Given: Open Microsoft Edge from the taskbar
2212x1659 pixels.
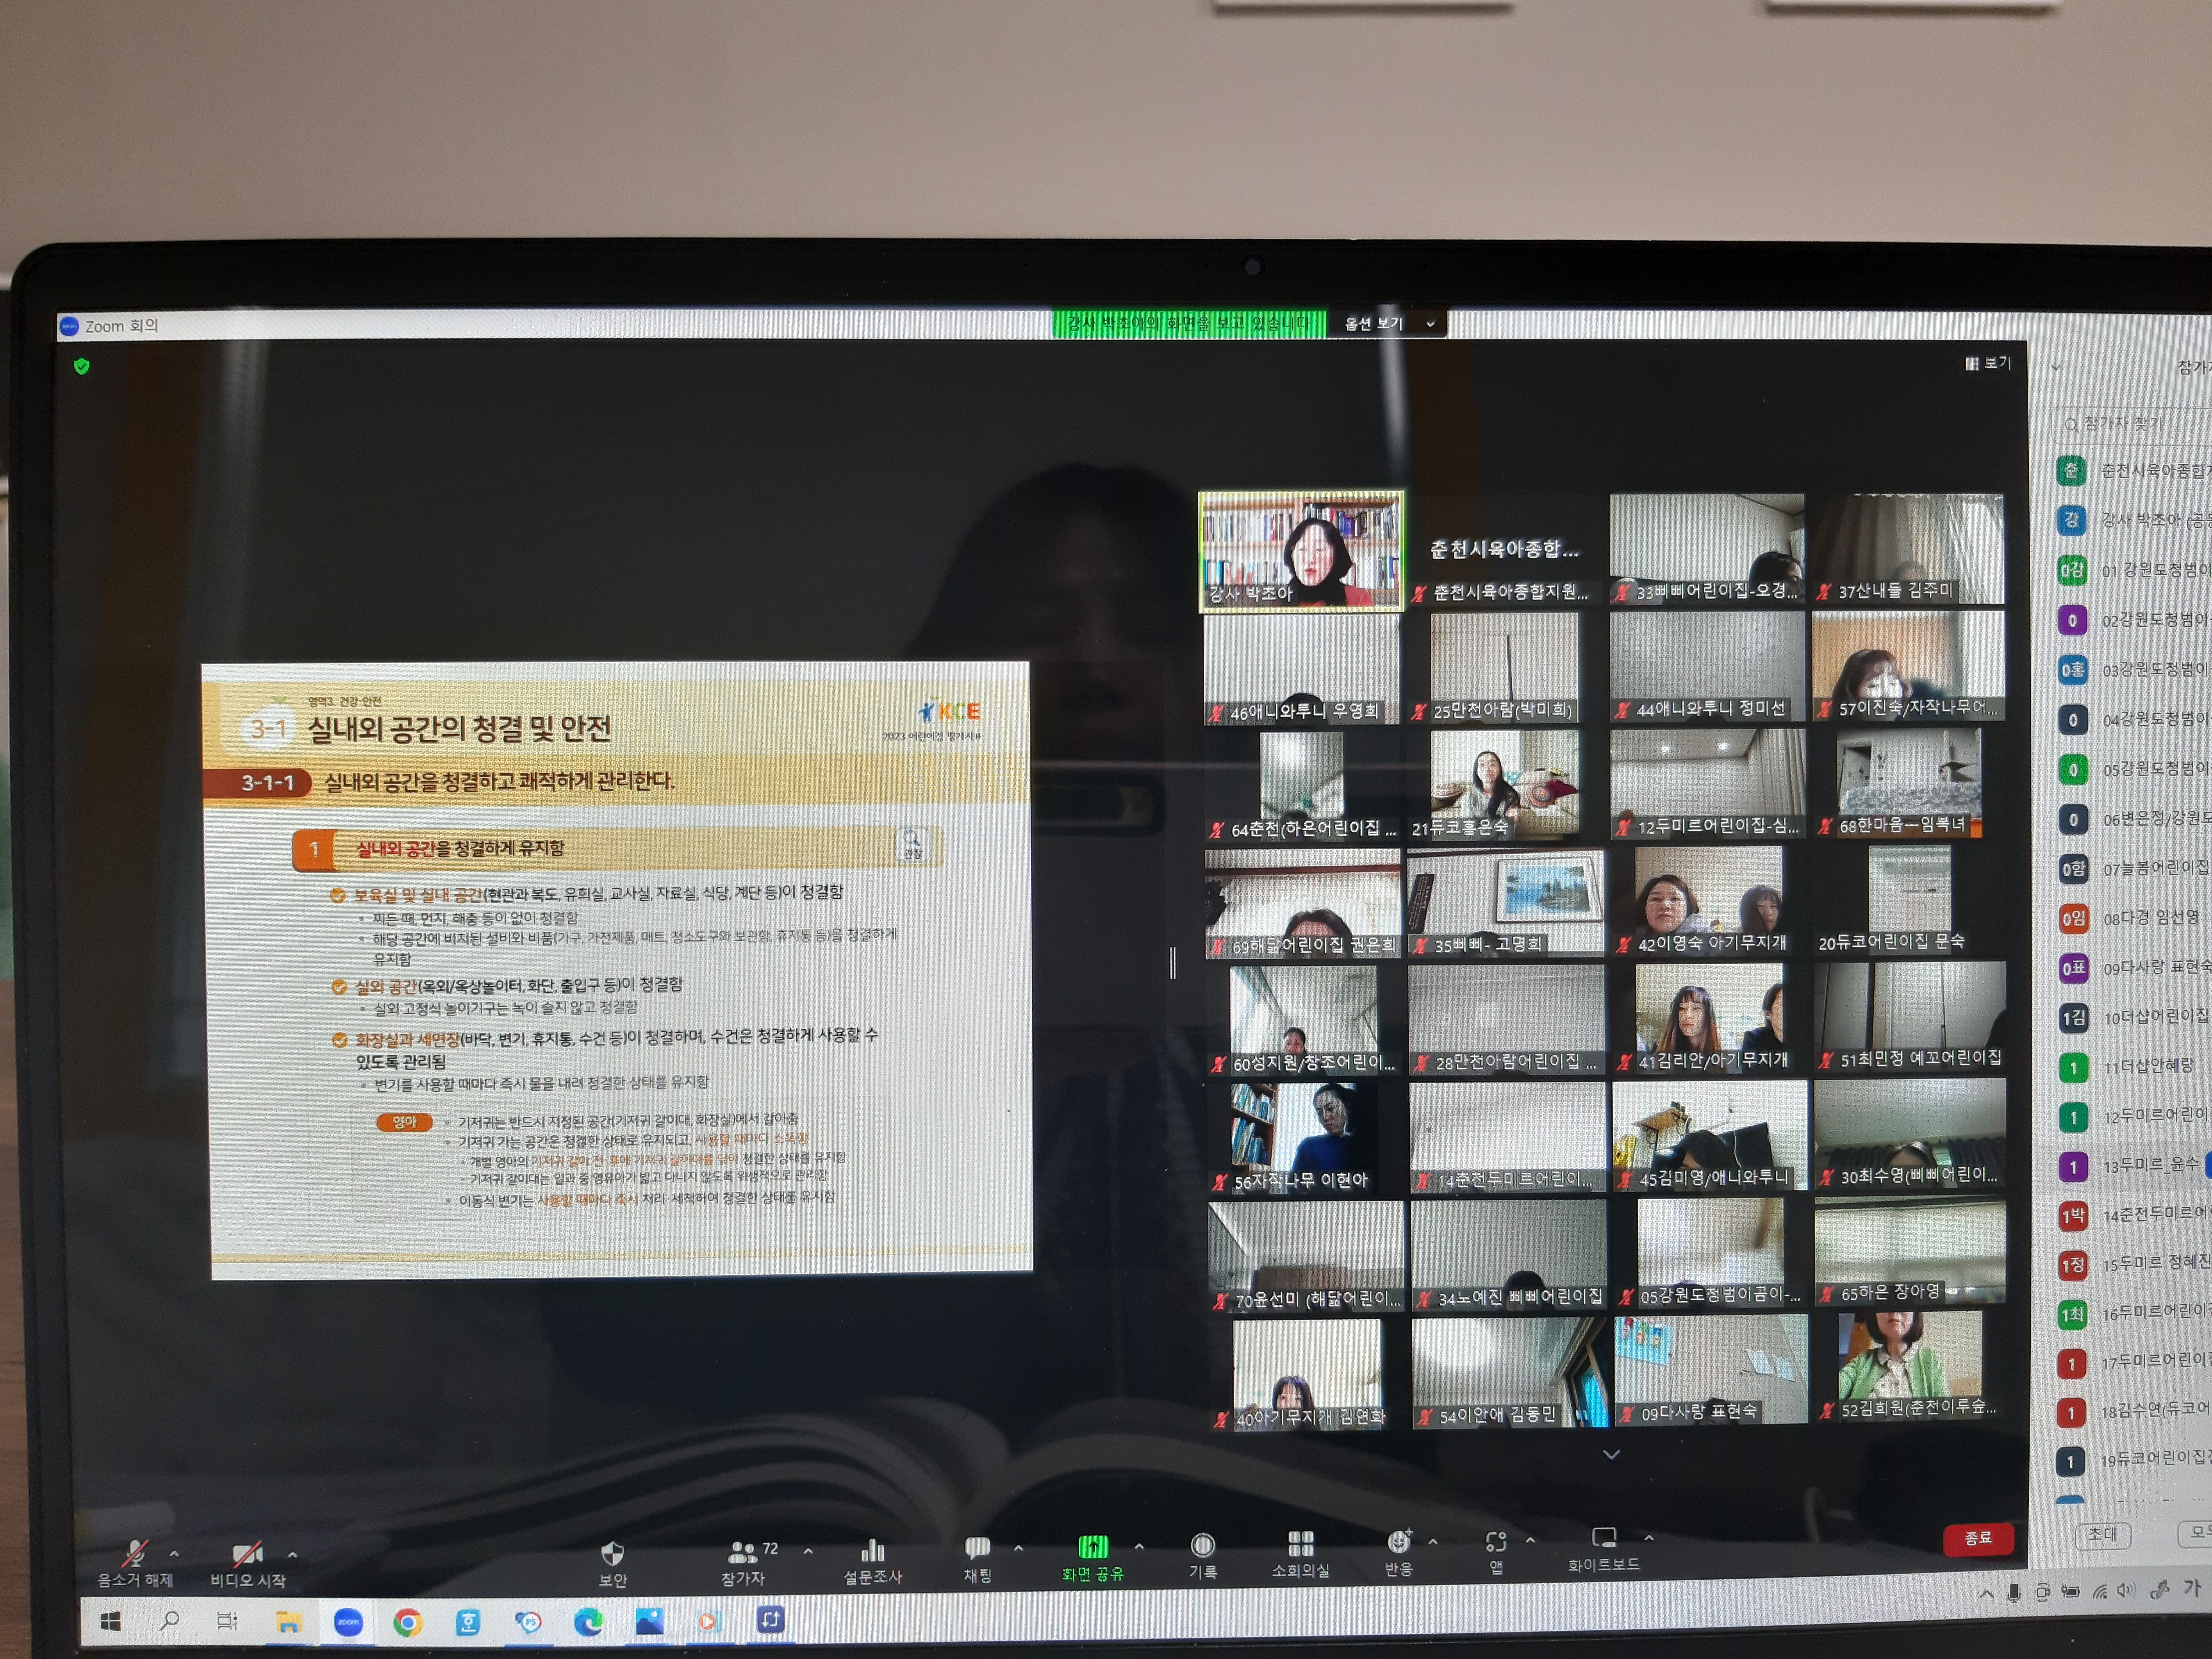Looking at the screenshot, I should click(x=588, y=1621).
